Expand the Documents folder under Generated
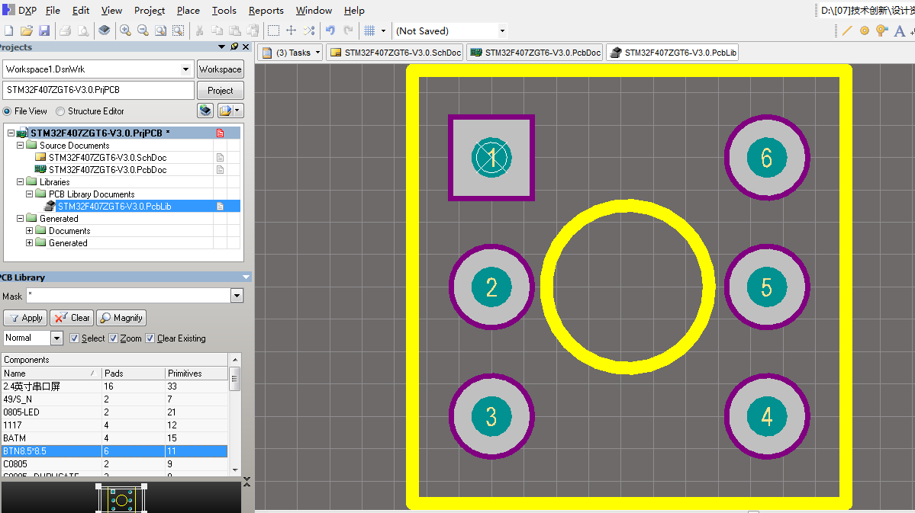Image resolution: width=915 pixels, height=513 pixels. click(29, 231)
